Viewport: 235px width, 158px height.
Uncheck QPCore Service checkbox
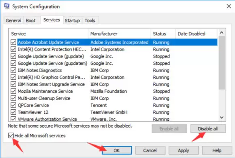click(13, 105)
